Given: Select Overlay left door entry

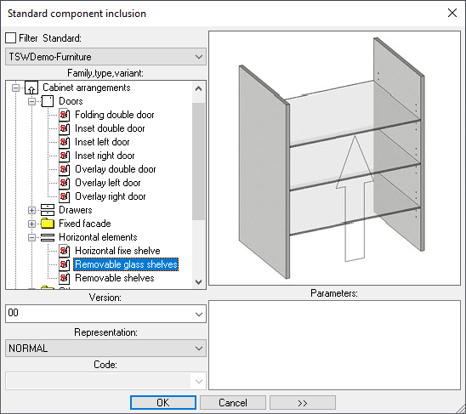Looking at the screenshot, I should coord(108,183).
